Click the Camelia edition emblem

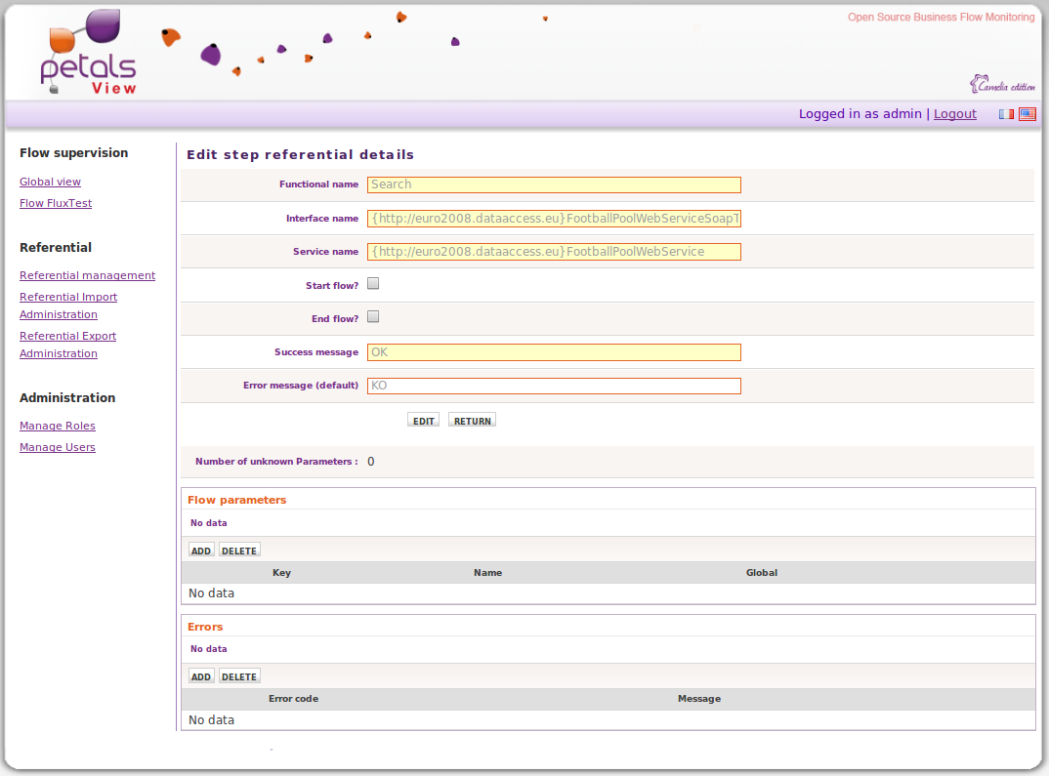[x=1001, y=85]
